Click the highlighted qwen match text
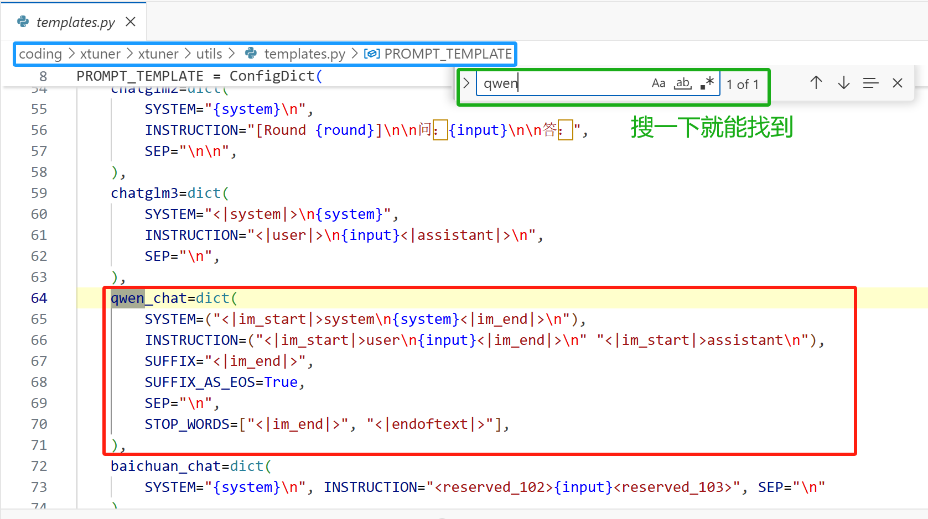The height and width of the screenshot is (519, 928). click(128, 298)
